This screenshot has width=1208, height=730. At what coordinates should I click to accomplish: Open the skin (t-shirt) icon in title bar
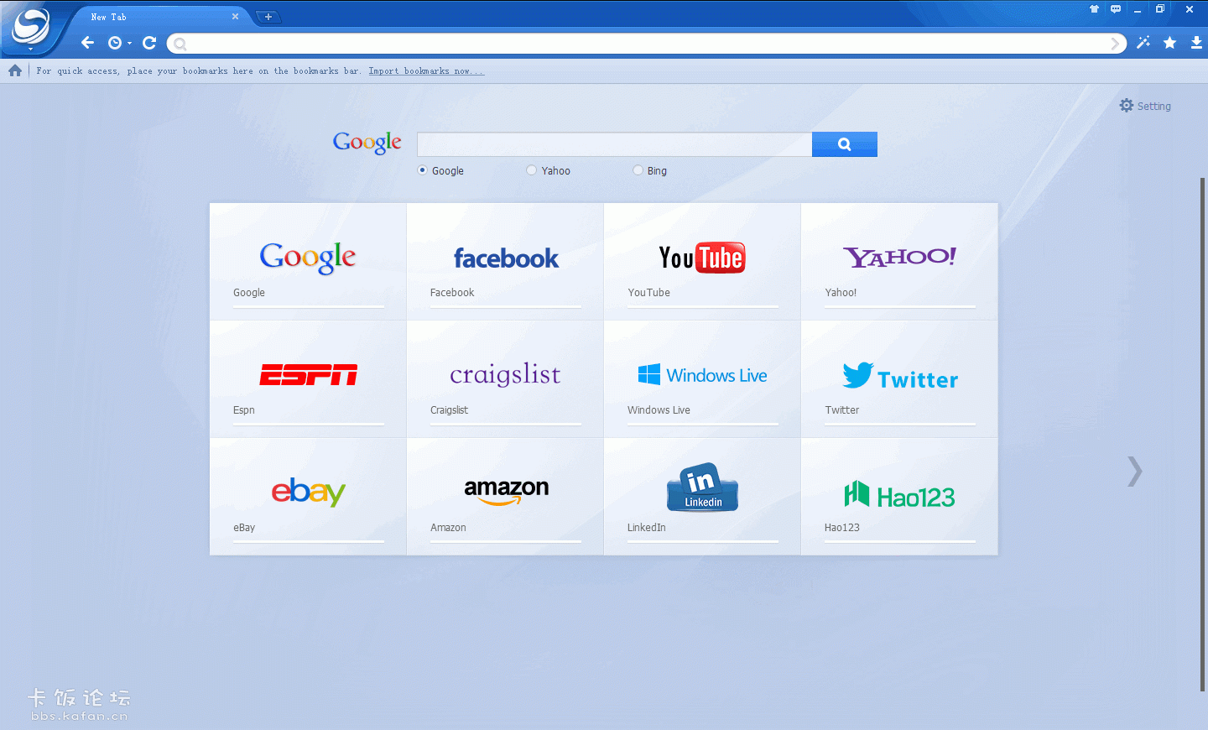click(1094, 9)
